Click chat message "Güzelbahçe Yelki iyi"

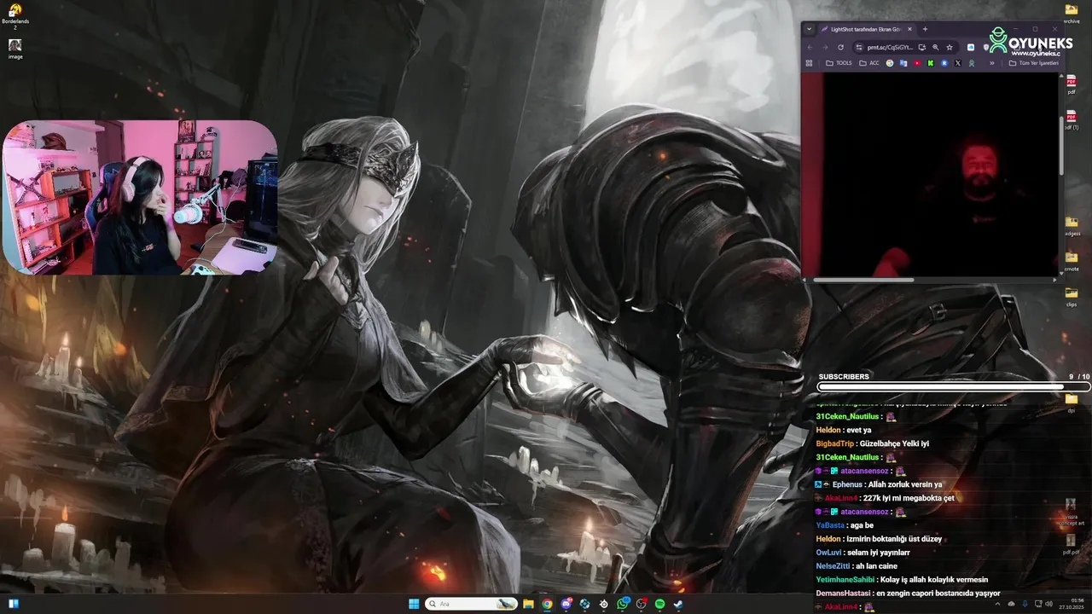click(893, 443)
